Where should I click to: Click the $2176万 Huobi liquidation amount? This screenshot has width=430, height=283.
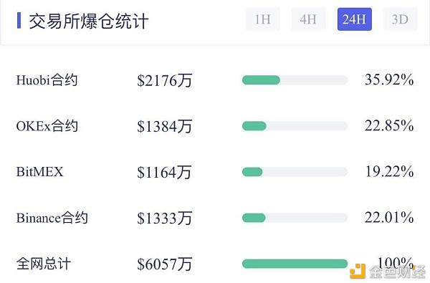click(x=165, y=81)
